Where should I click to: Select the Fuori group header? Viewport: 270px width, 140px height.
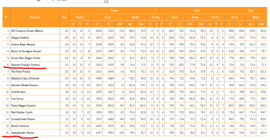(251, 10)
